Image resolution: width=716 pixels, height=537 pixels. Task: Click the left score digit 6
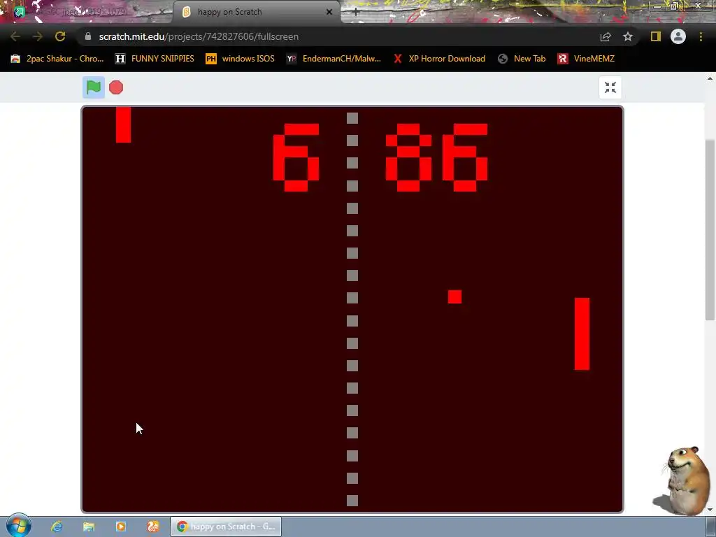pyautogui.click(x=296, y=157)
